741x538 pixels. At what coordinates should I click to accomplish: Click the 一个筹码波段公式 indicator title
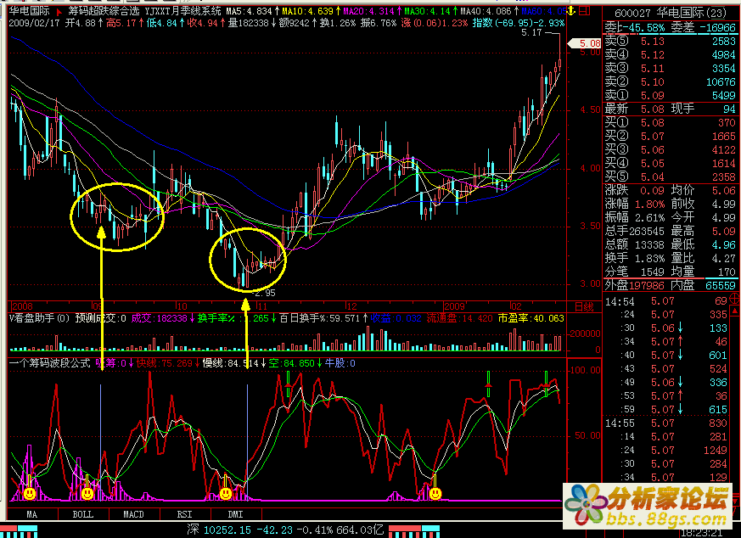(49, 363)
